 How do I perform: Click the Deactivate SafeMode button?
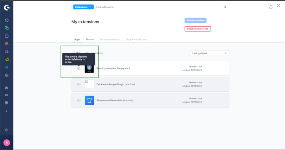[198, 29]
